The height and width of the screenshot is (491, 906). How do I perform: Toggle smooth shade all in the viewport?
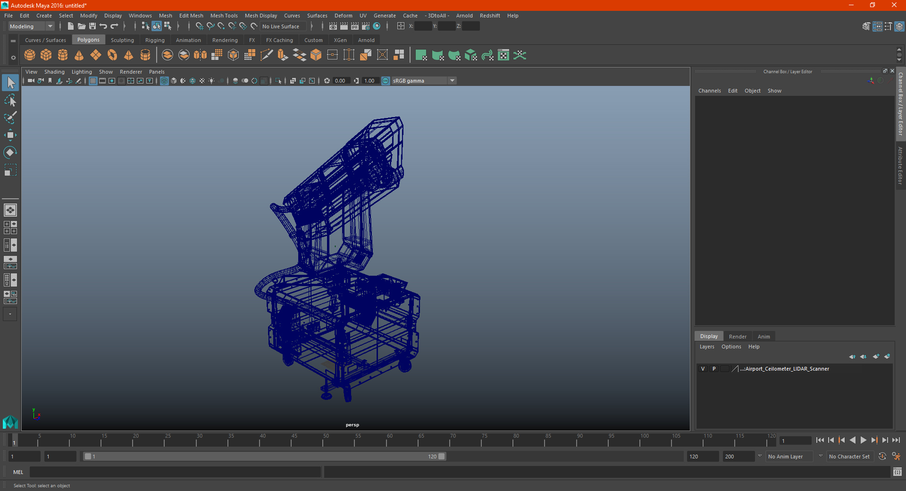click(174, 81)
